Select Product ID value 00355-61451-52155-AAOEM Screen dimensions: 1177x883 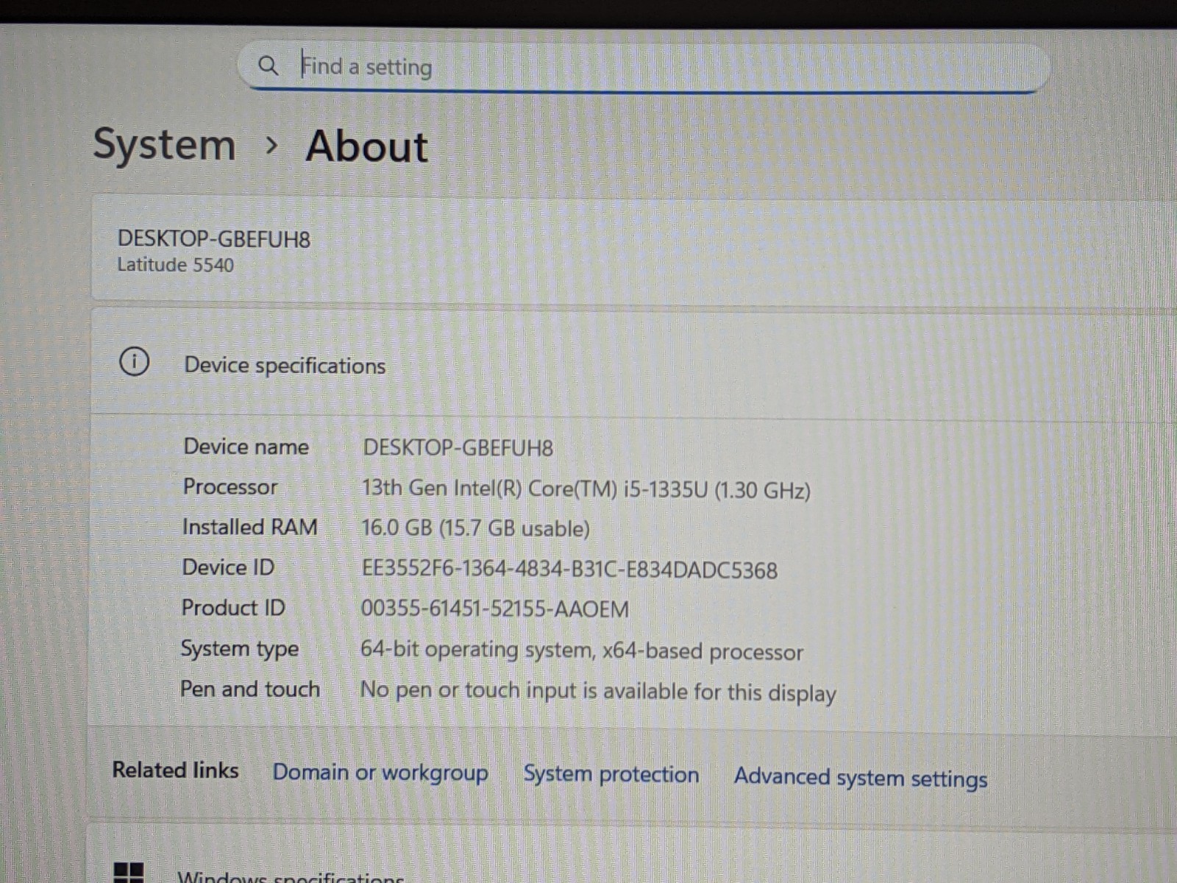pyautogui.click(x=495, y=609)
